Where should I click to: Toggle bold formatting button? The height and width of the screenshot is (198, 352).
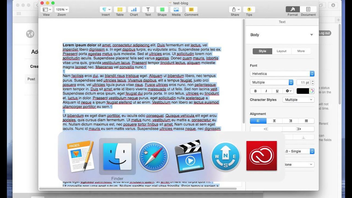255,91
